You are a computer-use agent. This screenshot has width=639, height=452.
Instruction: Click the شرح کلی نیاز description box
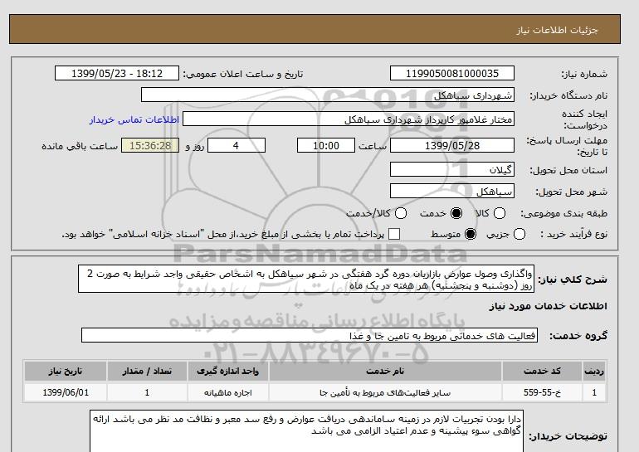click(306, 279)
